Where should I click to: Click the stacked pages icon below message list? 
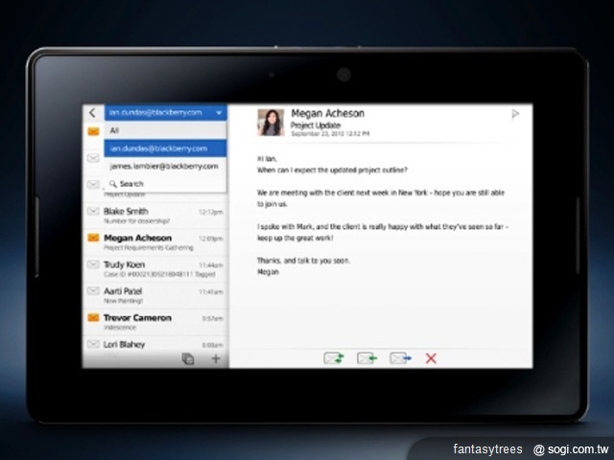tap(188, 358)
